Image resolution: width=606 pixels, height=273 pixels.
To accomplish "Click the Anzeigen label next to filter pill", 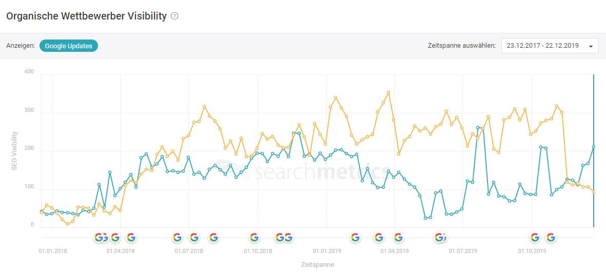I will tap(21, 46).
